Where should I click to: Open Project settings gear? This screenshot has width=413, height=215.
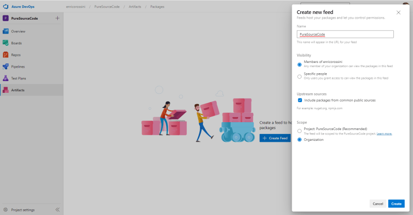[x=6, y=210]
